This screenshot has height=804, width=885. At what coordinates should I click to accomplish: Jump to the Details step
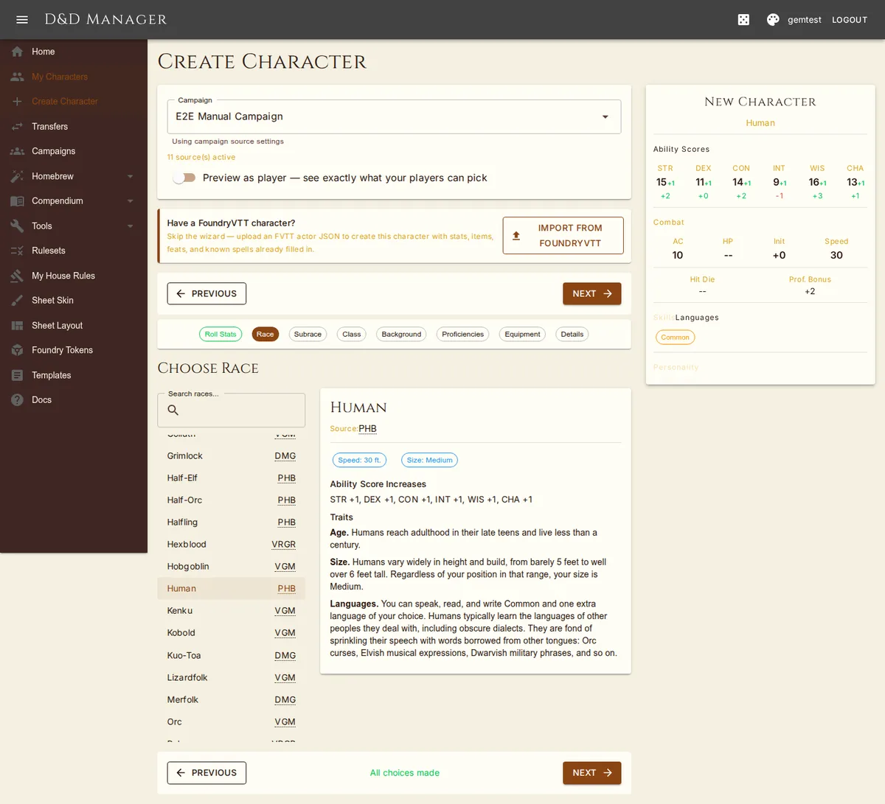point(572,335)
